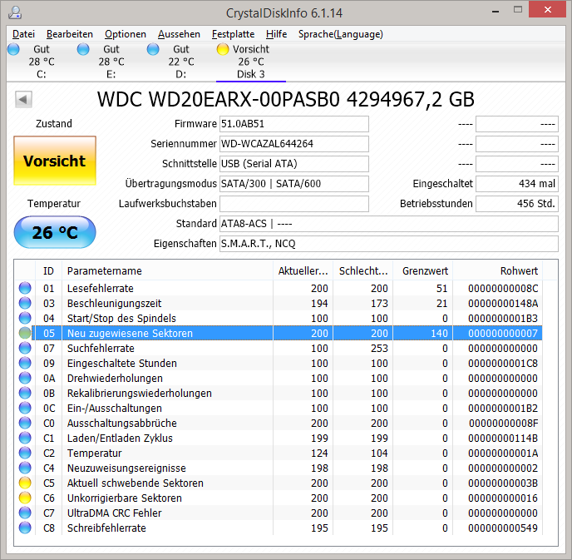Select the Unkorrigierbare Sektoren parameter name
The height and width of the screenshot is (560, 572).
click(x=125, y=498)
